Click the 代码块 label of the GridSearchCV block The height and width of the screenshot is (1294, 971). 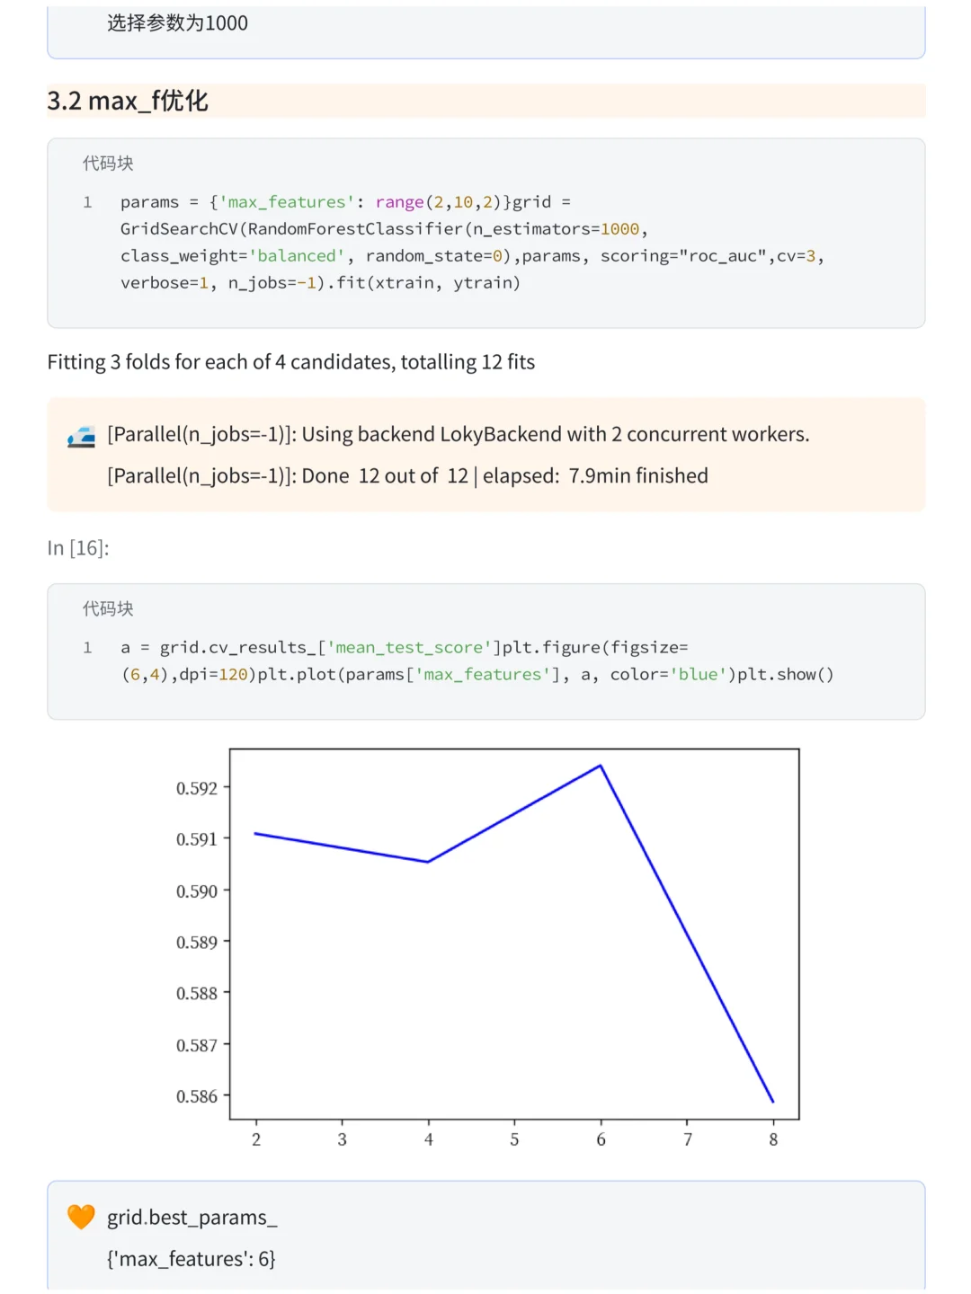108,163
